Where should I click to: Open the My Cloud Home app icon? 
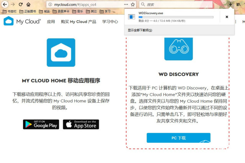(61, 53)
